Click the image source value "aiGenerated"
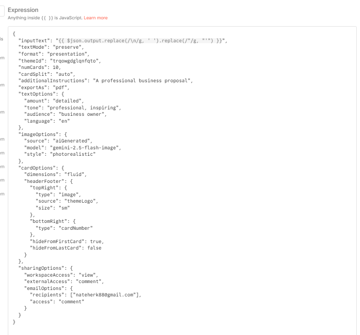The height and width of the screenshot is (335, 360). click(x=71, y=141)
